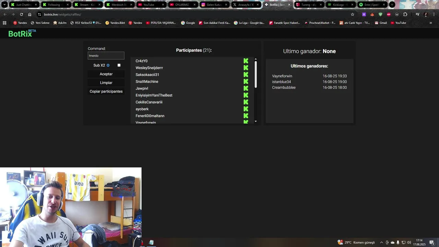Click participant name SnaXMachine
The image size is (439, 247).
click(x=147, y=82)
